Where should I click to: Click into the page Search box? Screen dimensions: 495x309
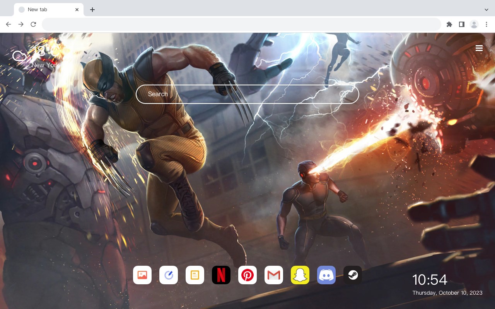pos(247,94)
